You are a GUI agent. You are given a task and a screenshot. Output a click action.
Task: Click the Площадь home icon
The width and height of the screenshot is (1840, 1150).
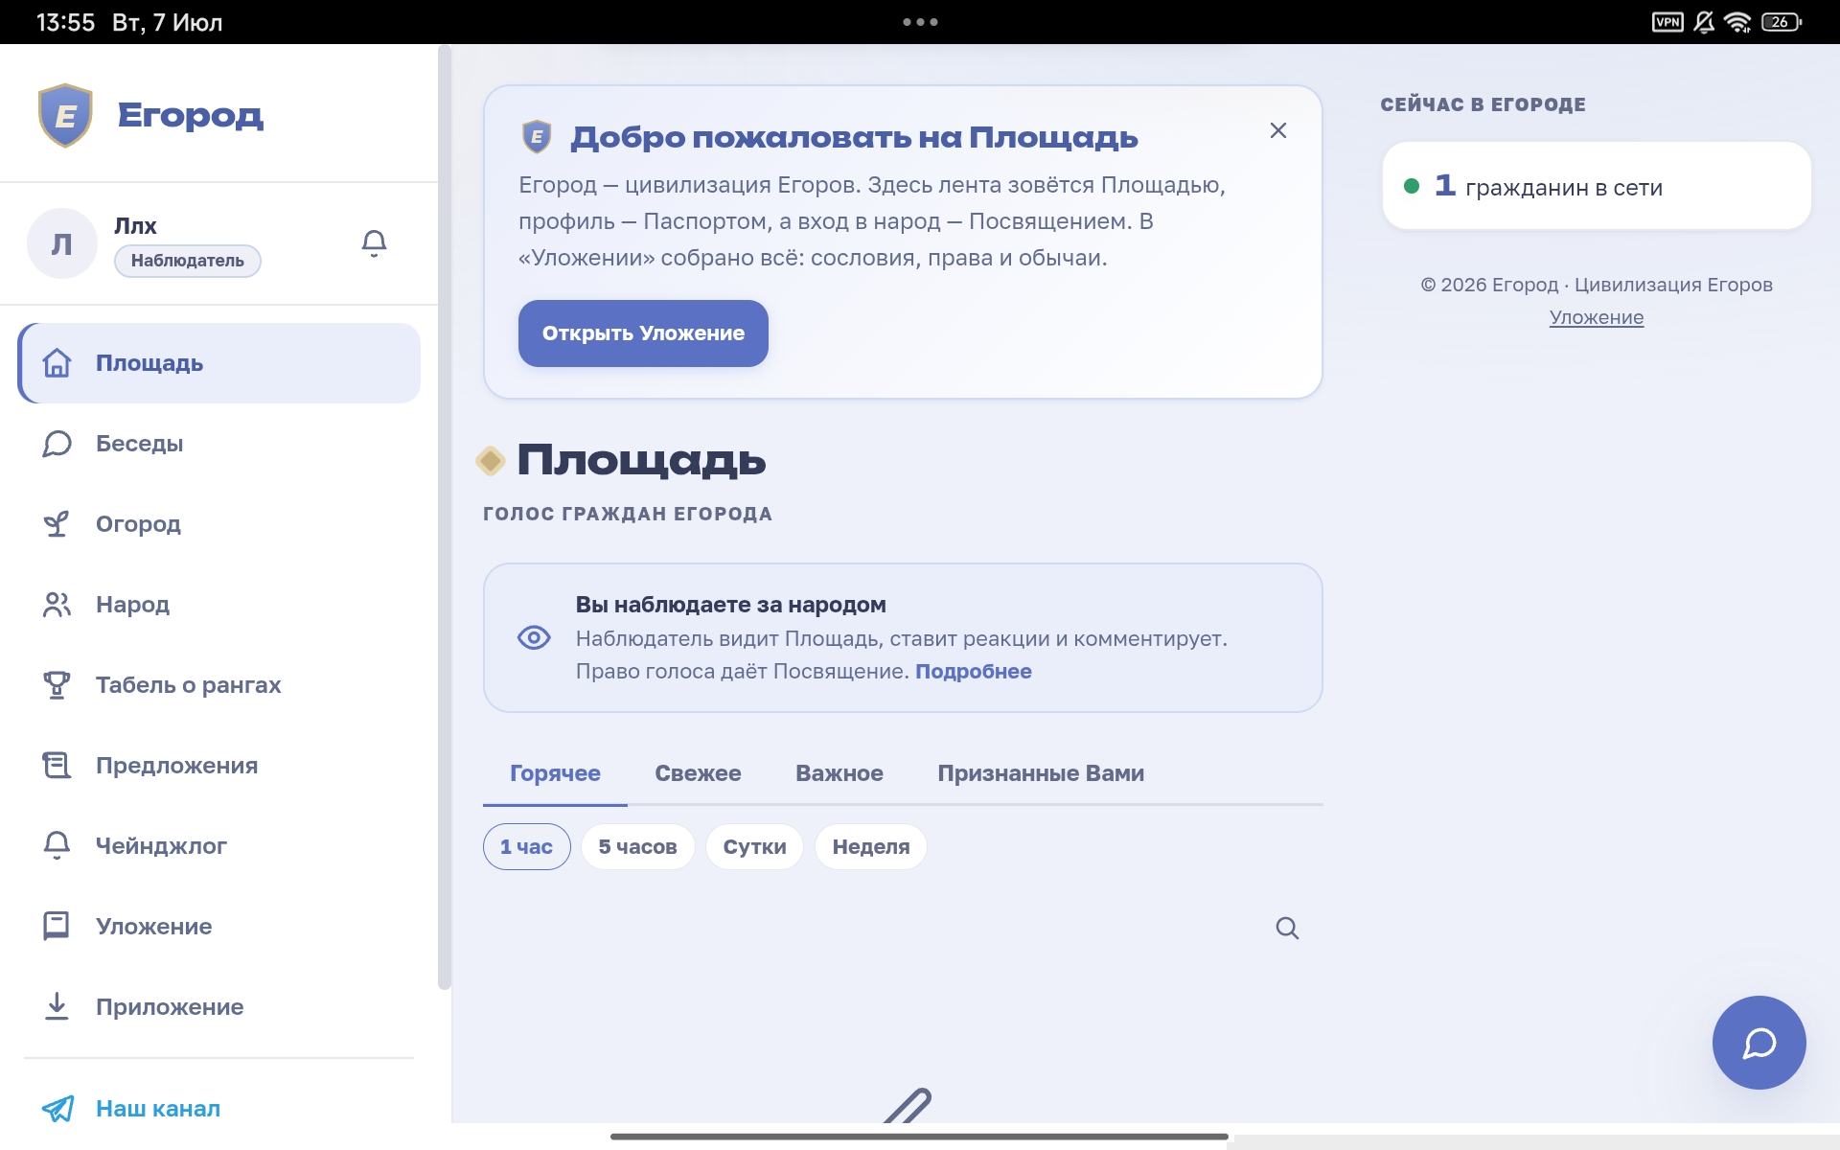pyautogui.click(x=57, y=363)
